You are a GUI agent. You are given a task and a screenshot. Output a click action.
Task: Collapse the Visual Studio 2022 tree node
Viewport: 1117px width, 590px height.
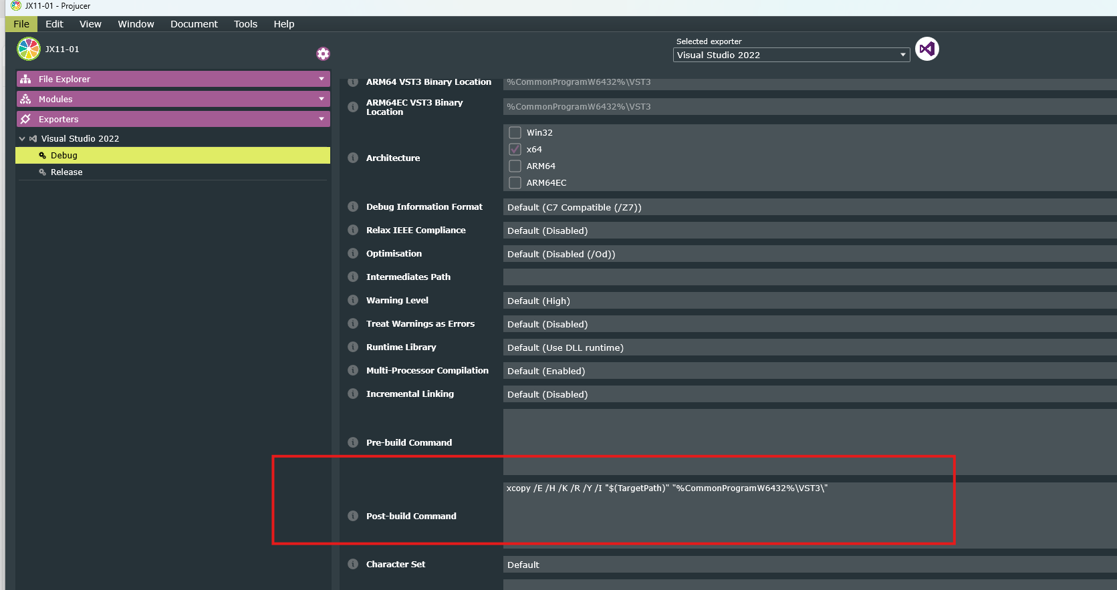coord(22,138)
